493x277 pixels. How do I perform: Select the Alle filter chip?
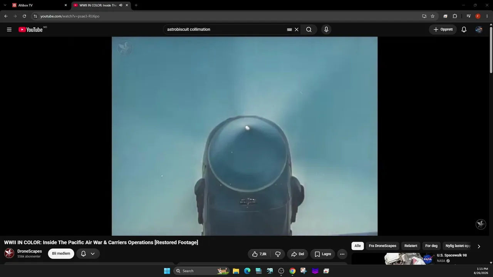point(357,246)
